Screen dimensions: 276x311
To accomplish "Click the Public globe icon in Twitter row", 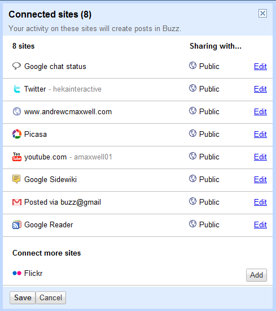I will [192, 88].
